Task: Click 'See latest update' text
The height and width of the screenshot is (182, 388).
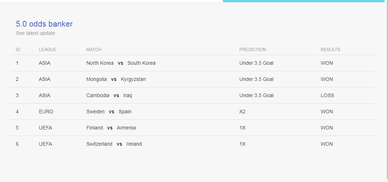Action: [35, 33]
